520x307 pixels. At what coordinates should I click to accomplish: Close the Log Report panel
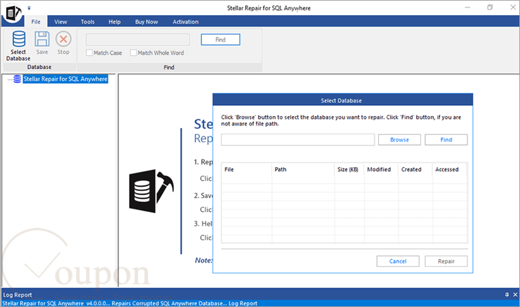coord(515,295)
